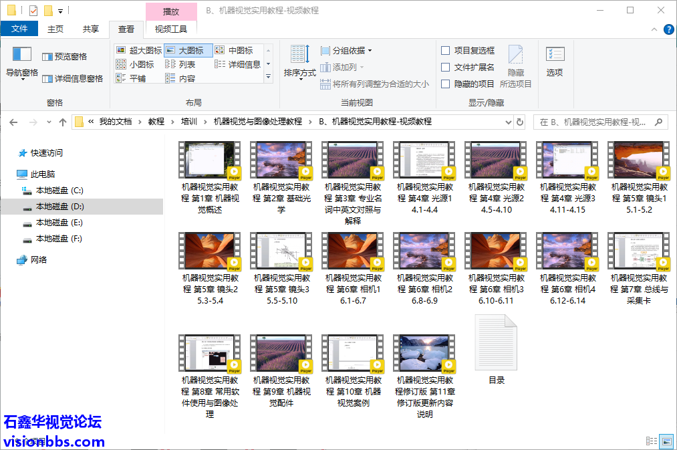Switch to details (详细信息) layout
This screenshot has height=450, width=677.
tap(238, 64)
